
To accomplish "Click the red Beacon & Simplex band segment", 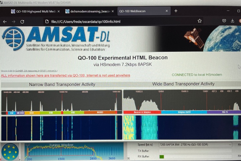I will click(x=142, y=112).
